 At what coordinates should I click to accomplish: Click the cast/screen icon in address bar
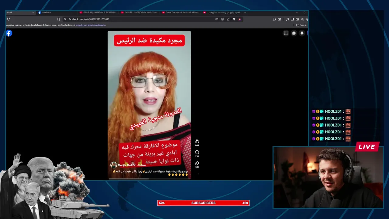217,19
